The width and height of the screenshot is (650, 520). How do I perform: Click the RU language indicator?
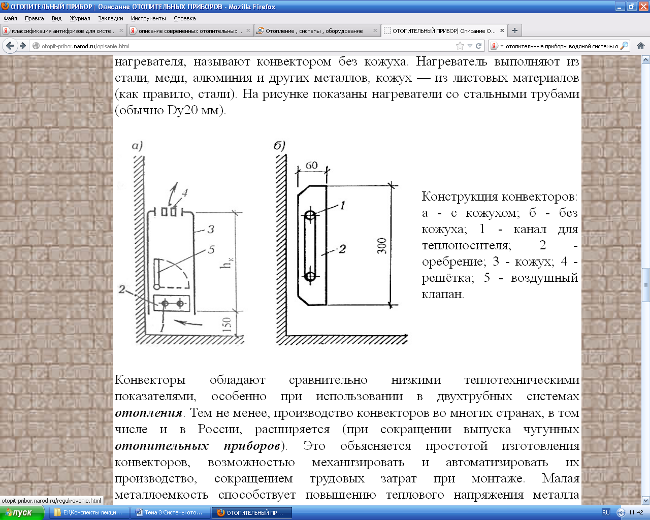coord(606,512)
